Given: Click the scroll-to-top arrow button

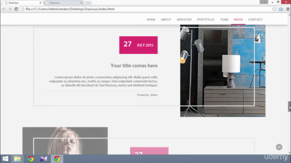Looking at the screenshot, I should coord(279,147).
